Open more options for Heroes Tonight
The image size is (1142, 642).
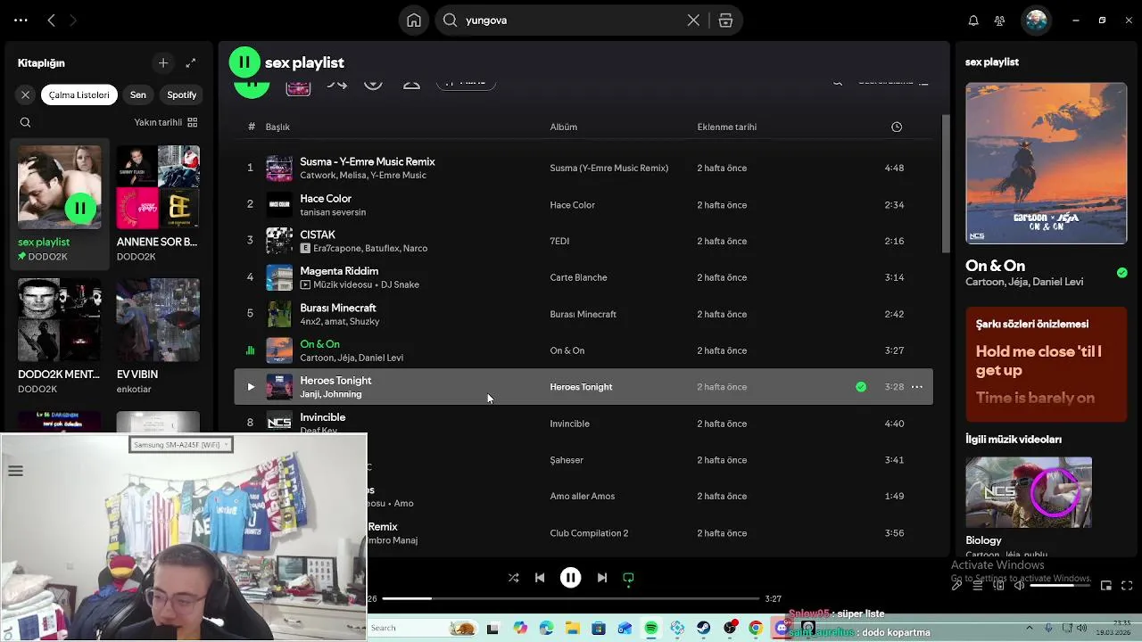[916, 387]
